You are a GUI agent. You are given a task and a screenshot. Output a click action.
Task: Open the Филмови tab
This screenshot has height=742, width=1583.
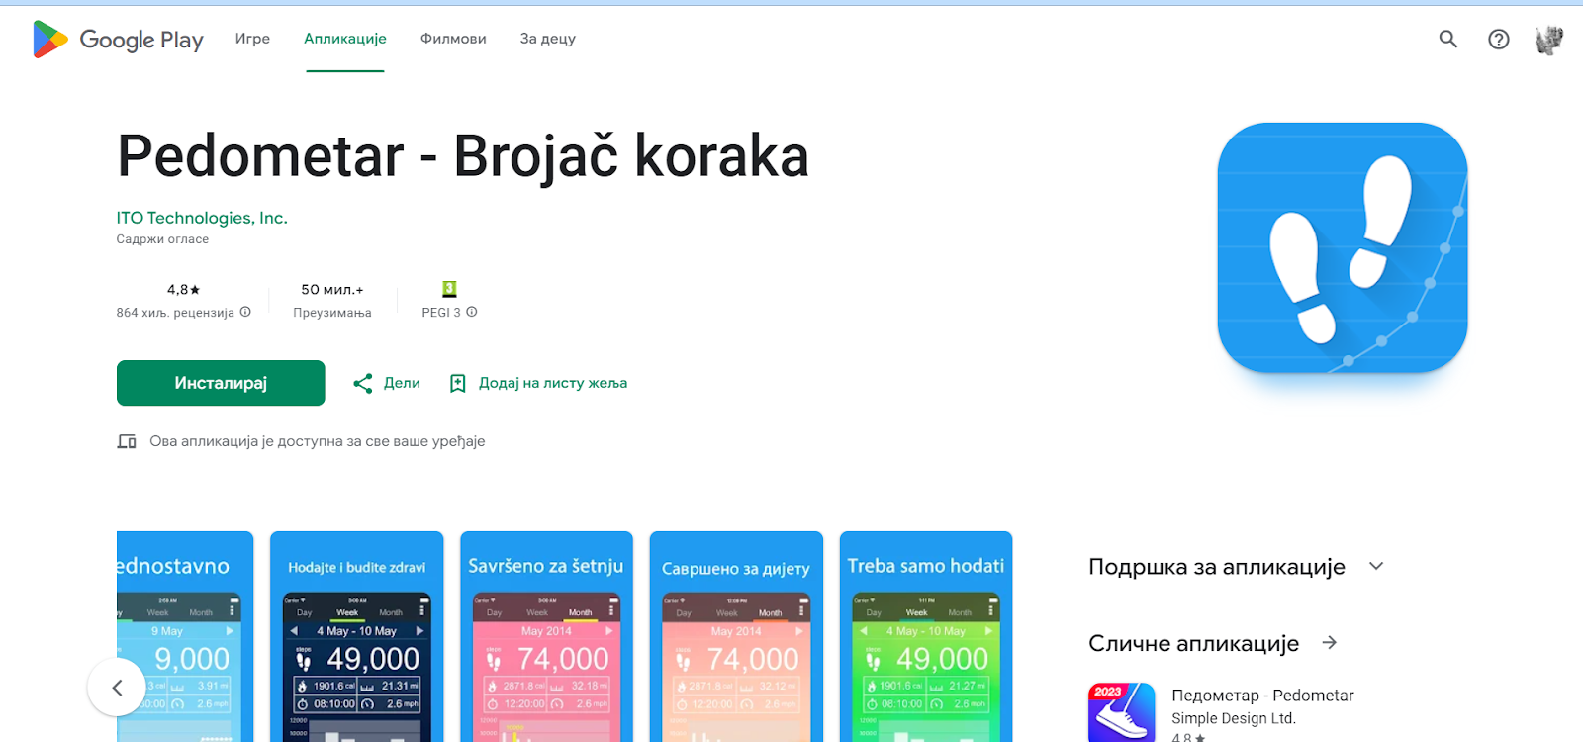[x=453, y=39]
